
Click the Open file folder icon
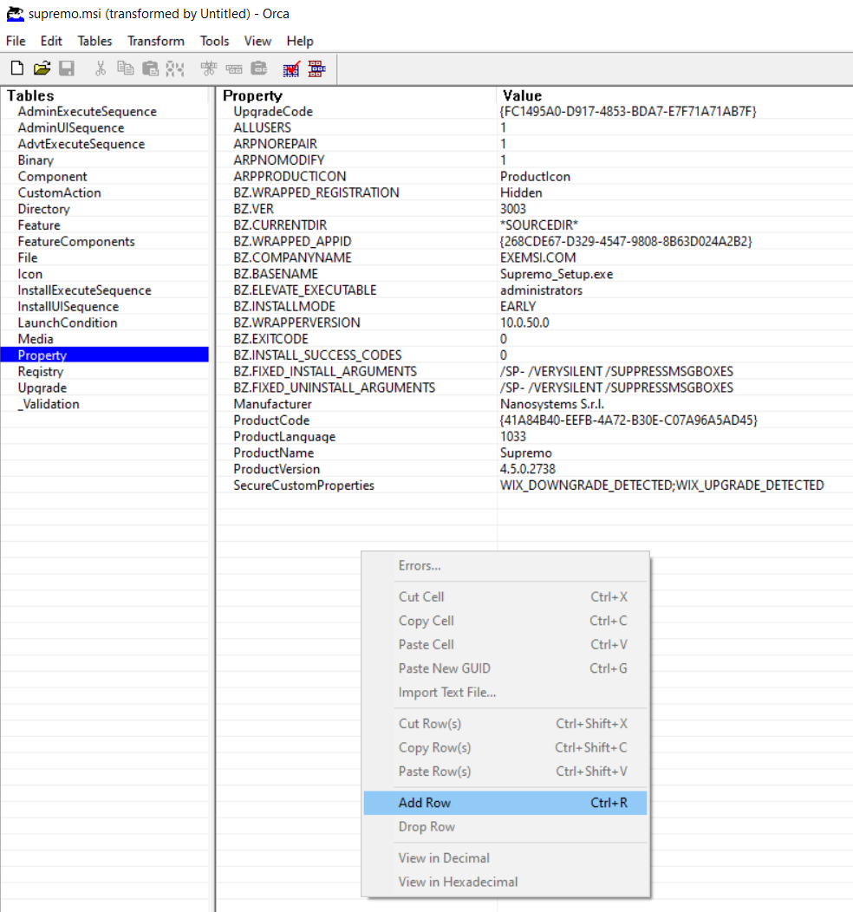point(42,68)
